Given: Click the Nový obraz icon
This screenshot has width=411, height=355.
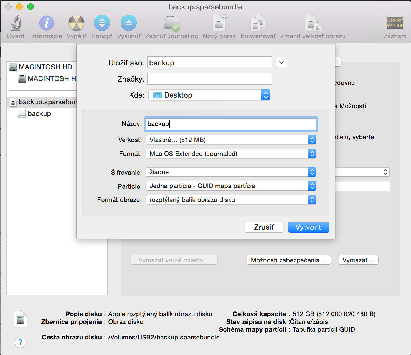Looking at the screenshot, I should [x=219, y=23].
